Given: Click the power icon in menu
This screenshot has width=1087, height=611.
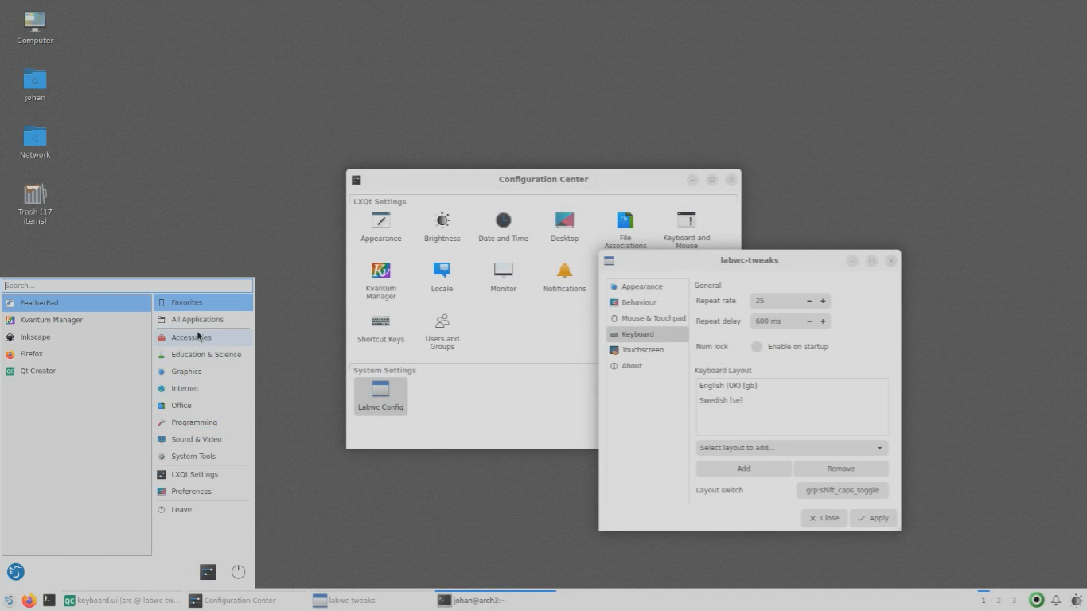Looking at the screenshot, I should 238,572.
